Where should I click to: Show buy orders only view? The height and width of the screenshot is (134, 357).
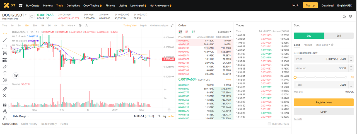tap(193, 32)
